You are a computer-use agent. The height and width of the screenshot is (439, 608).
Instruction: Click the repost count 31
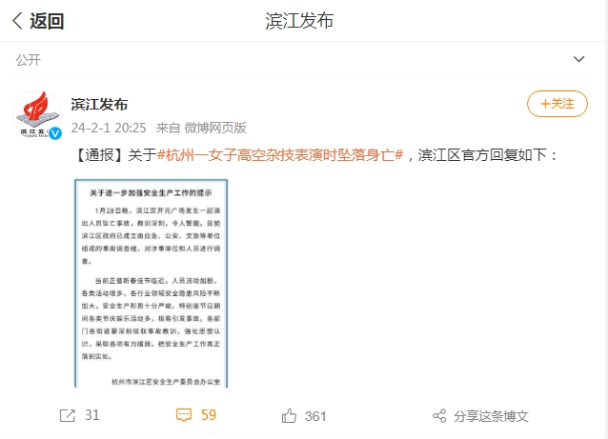[x=92, y=415]
